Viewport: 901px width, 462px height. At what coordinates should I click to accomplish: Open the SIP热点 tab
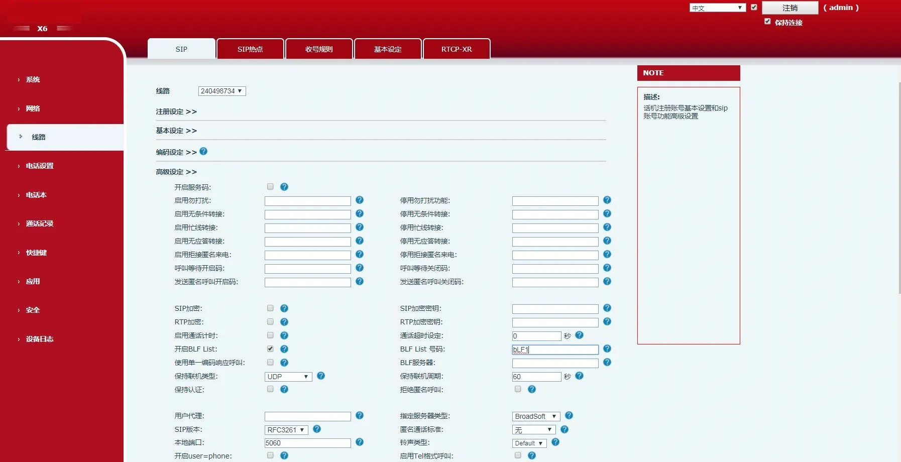tap(250, 49)
